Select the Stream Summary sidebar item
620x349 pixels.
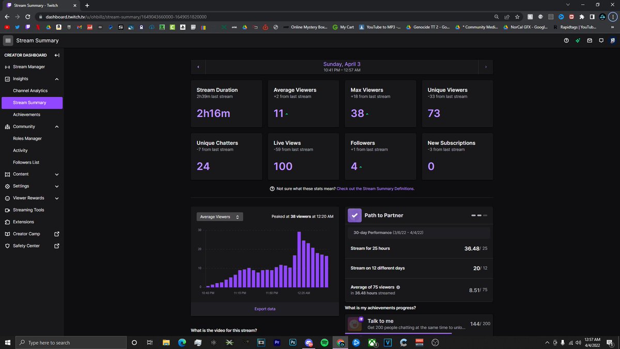click(32, 103)
